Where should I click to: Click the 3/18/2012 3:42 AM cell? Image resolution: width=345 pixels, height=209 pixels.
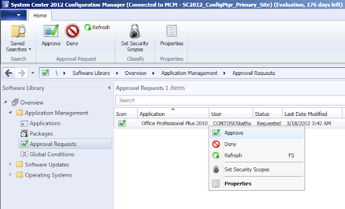[x=308, y=123]
